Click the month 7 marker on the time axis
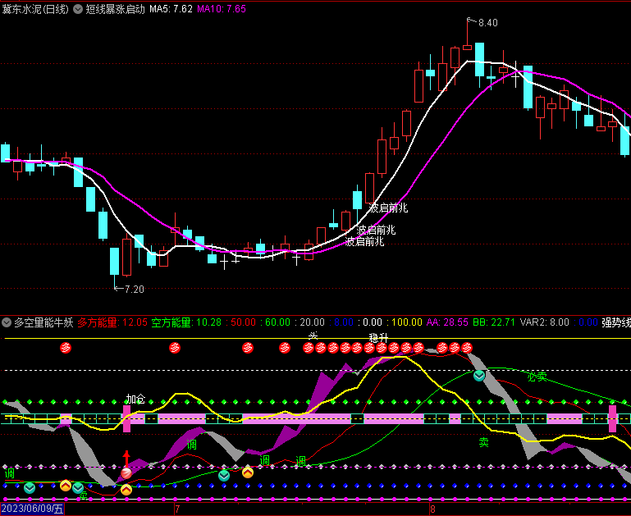This screenshot has width=631, height=516. (177, 509)
